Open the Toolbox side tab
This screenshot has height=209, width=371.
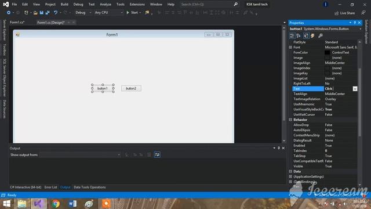(4, 49)
